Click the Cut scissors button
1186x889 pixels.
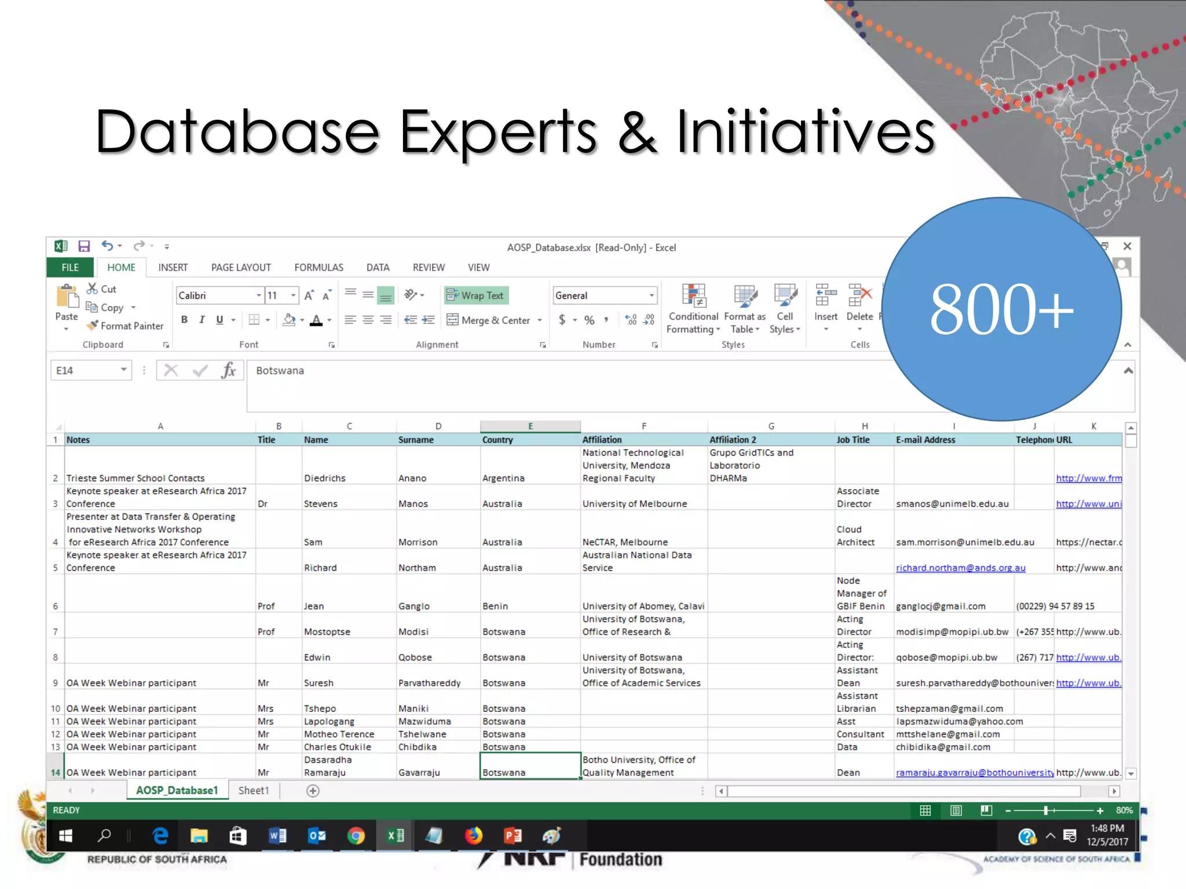(x=101, y=289)
